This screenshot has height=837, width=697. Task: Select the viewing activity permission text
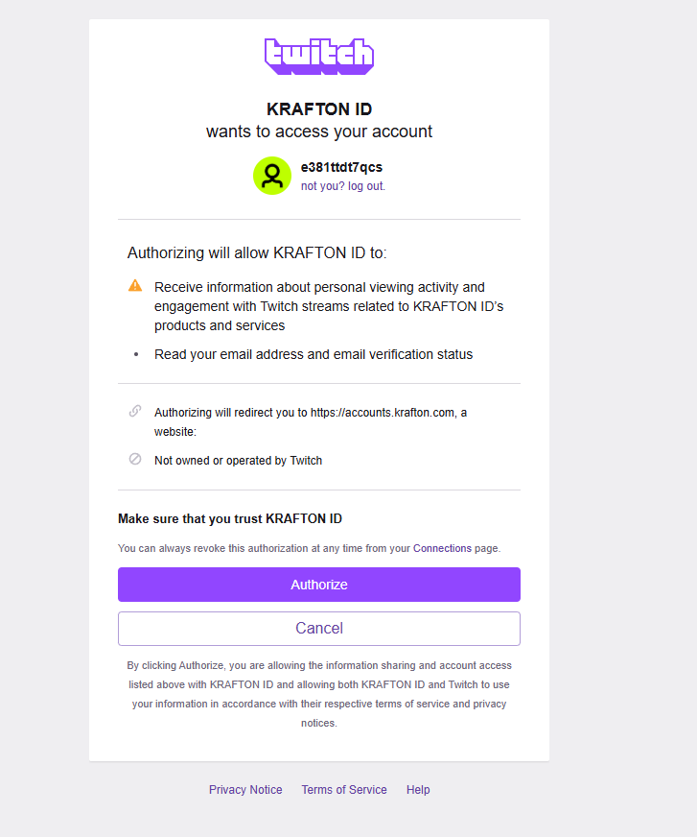(x=329, y=306)
